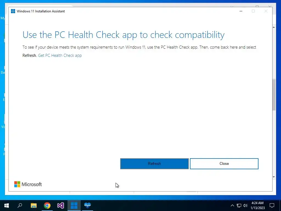
Task: Launch Google Chrome from the taskbar
Action: point(47,206)
